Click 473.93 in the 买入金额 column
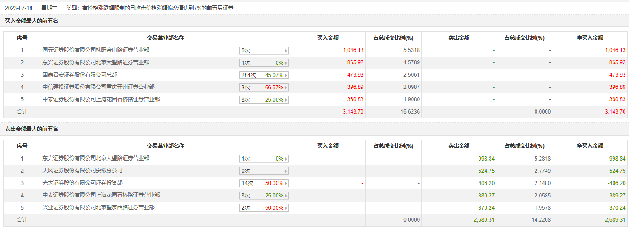The image size is (629, 228). point(355,75)
